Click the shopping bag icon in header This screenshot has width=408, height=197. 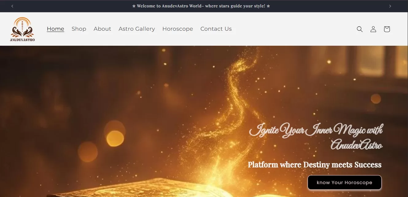pos(387,29)
